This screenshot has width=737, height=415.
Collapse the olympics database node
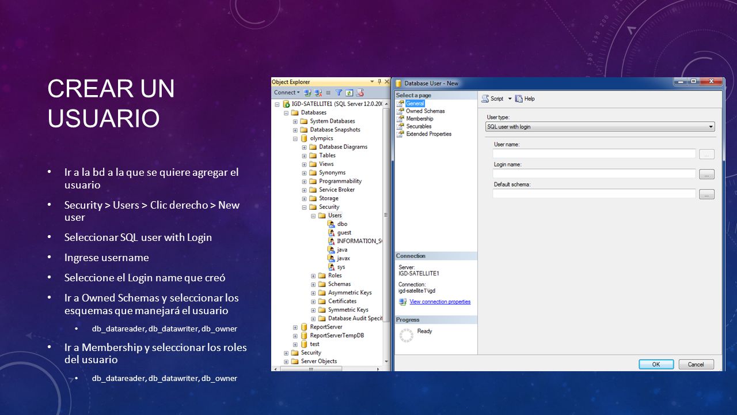coord(295,138)
